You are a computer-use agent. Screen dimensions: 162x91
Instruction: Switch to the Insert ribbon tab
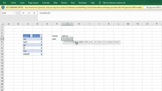22,3
